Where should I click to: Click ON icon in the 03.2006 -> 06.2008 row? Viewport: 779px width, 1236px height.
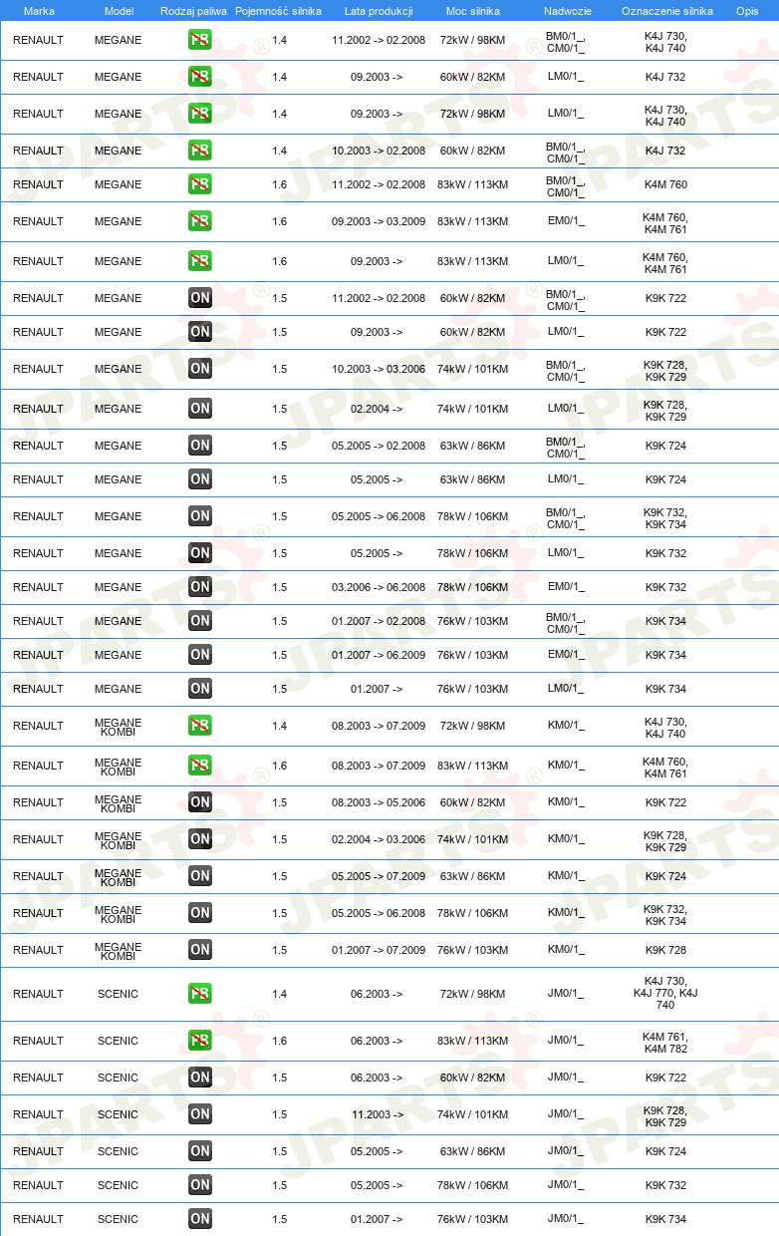point(200,587)
